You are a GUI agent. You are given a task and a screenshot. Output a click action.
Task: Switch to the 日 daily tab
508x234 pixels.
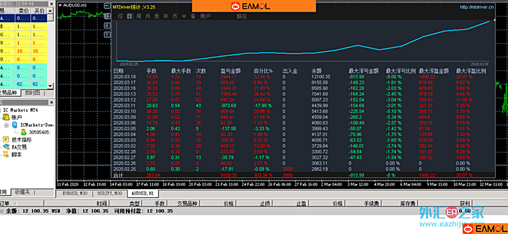pos(129,16)
